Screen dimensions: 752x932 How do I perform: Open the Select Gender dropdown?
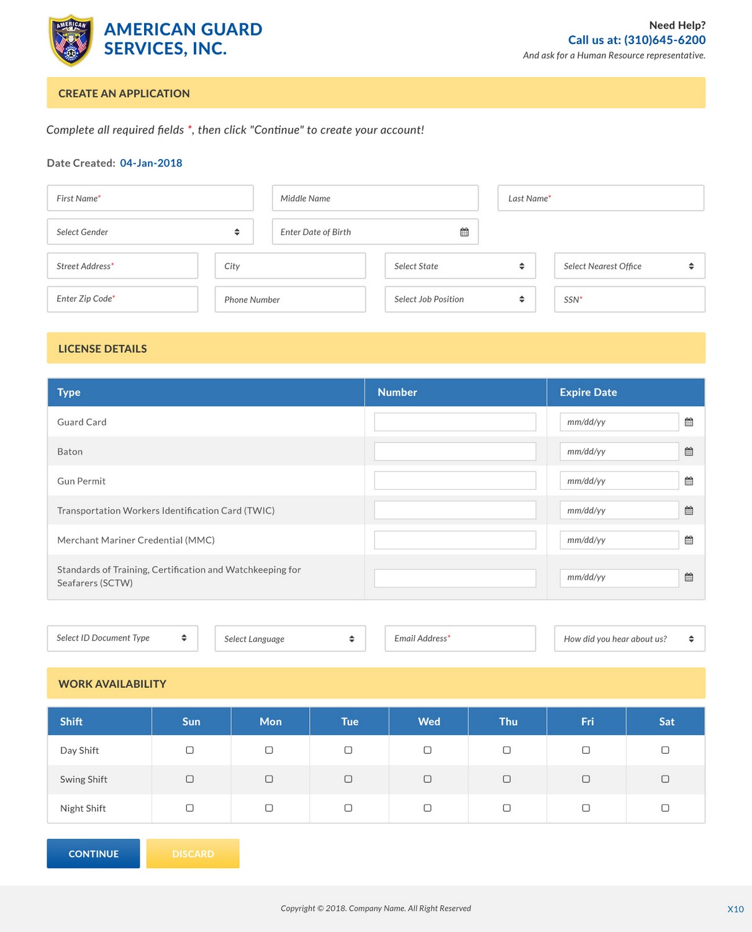pyautogui.click(x=150, y=231)
